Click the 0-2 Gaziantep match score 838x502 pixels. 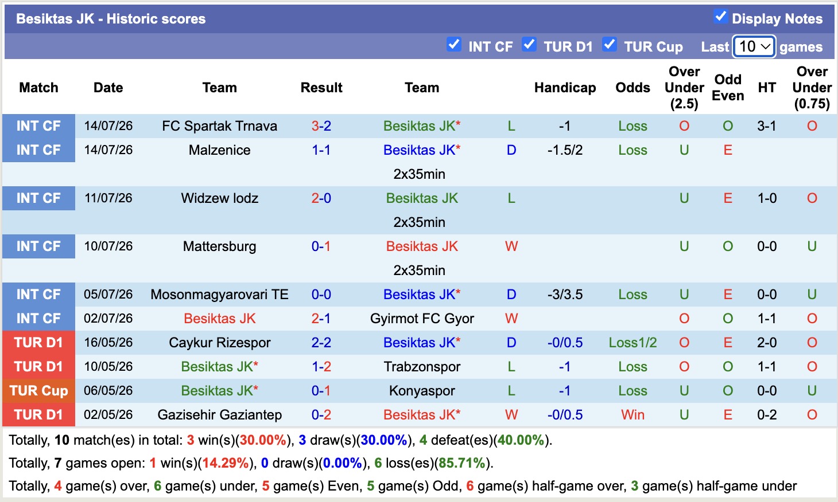pos(321,415)
